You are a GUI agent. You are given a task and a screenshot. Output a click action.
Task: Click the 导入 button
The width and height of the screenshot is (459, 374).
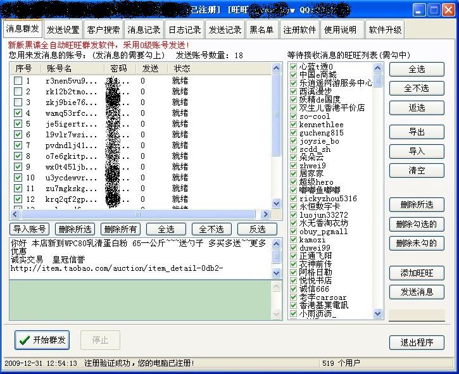(417, 151)
